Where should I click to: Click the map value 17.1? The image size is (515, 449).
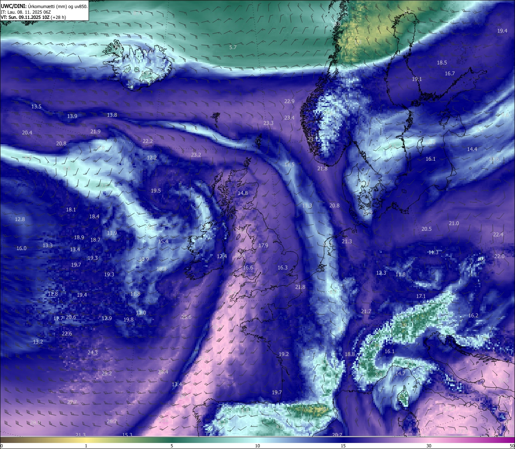[x=421, y=296]
